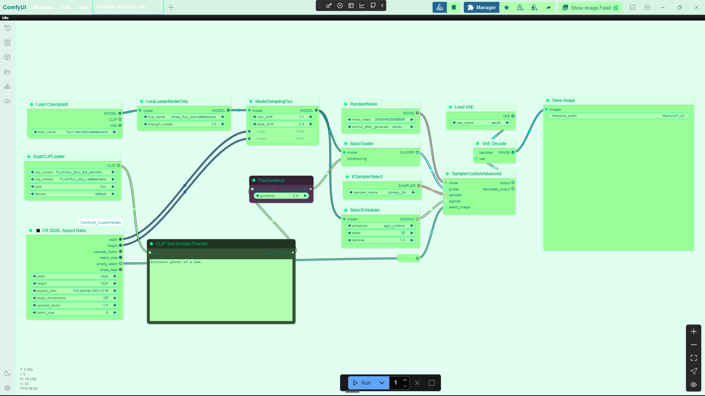Click the ComfyUI logo
This screenshot has width=705, height=396.
point(15,7)
